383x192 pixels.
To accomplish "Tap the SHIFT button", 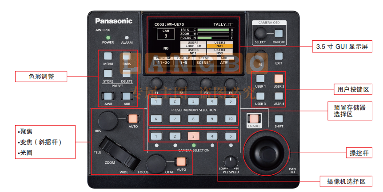I will 279,119.
